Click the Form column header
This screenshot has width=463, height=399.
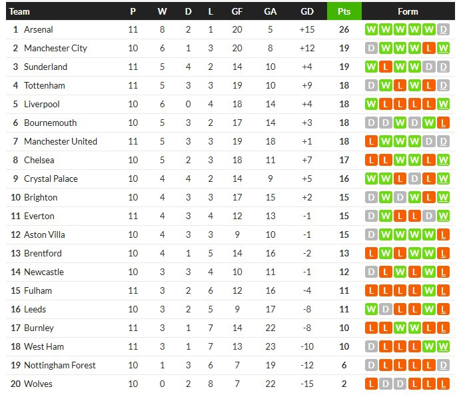[x=408, y=11]
